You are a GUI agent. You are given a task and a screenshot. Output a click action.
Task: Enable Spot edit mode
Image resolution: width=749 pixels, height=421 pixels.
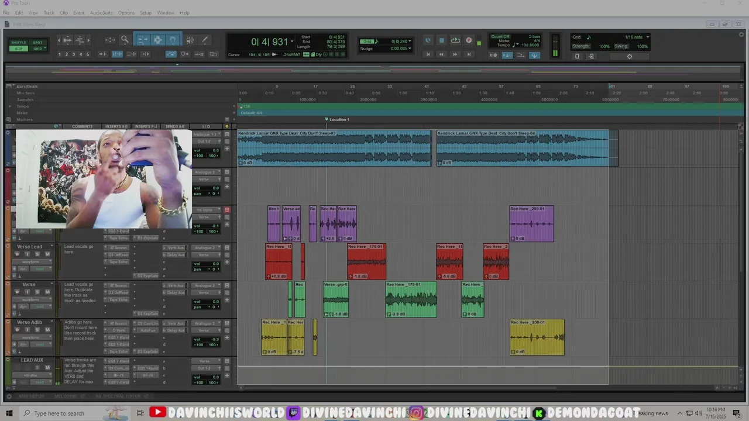tap(37, 43)
